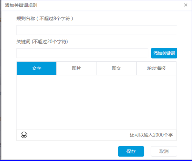The width and height of the screenshot is (192, 161).
Task: Click the empty header bar beside the title
Action: pos(110,5)
